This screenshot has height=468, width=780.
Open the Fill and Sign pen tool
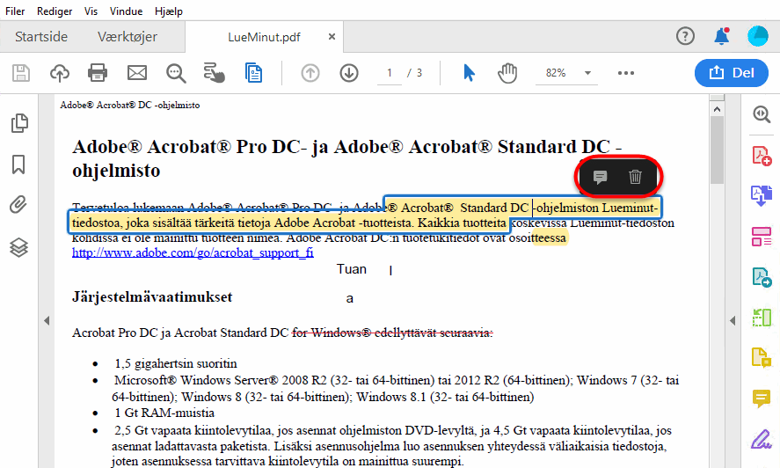click(762, 439)
